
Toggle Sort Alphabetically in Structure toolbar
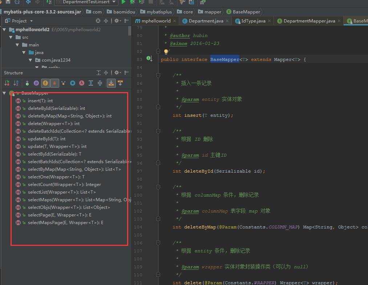(16, 83)
